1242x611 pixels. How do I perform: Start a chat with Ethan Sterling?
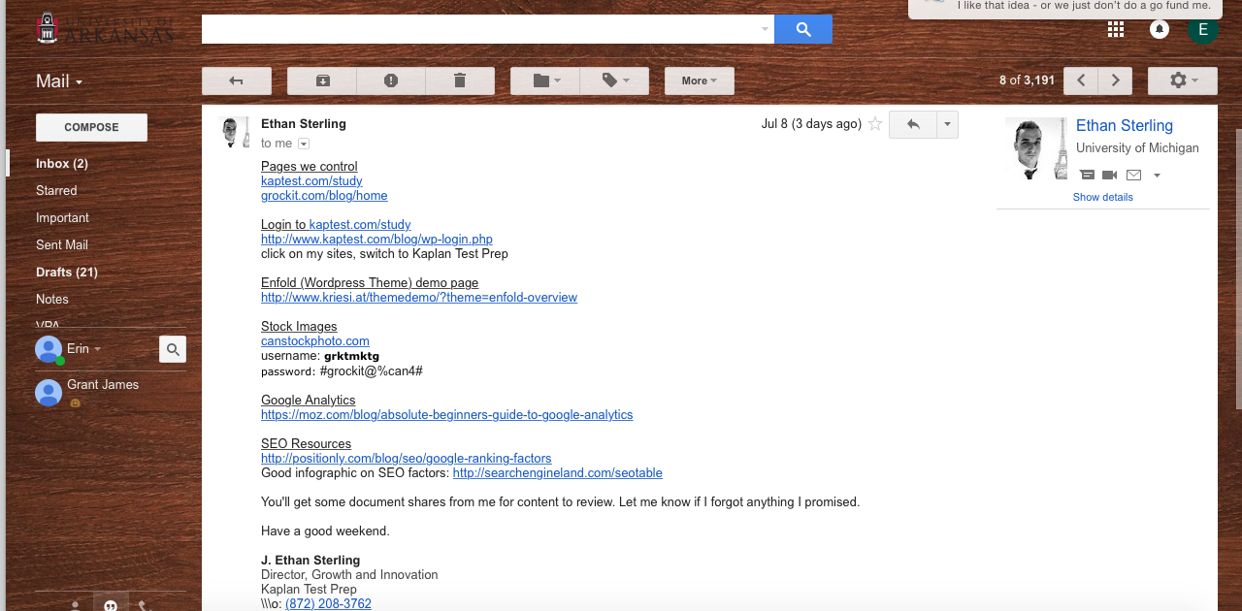coord(1088,176)
